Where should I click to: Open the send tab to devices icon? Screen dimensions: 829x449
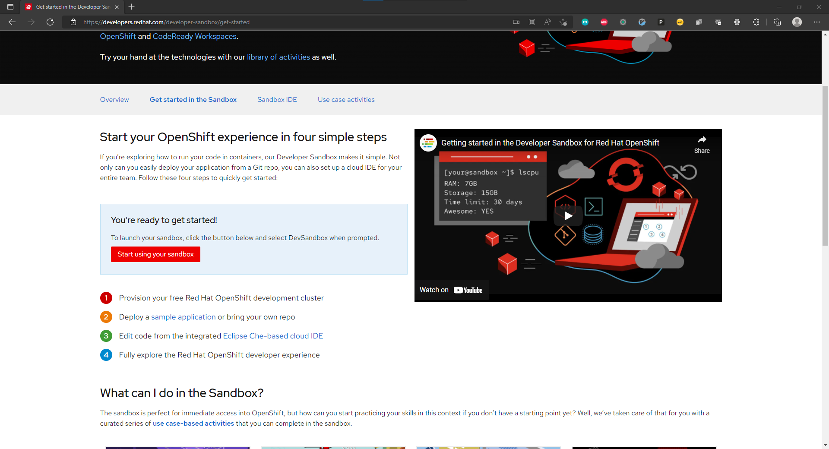coord(516,22)
